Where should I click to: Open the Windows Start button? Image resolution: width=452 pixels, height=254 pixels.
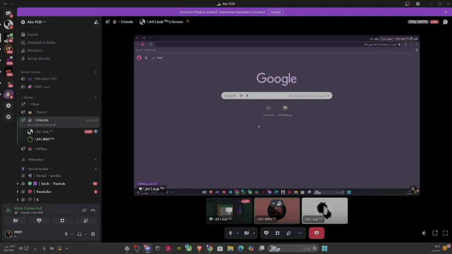pyautogui.click(x=325, y=248)
